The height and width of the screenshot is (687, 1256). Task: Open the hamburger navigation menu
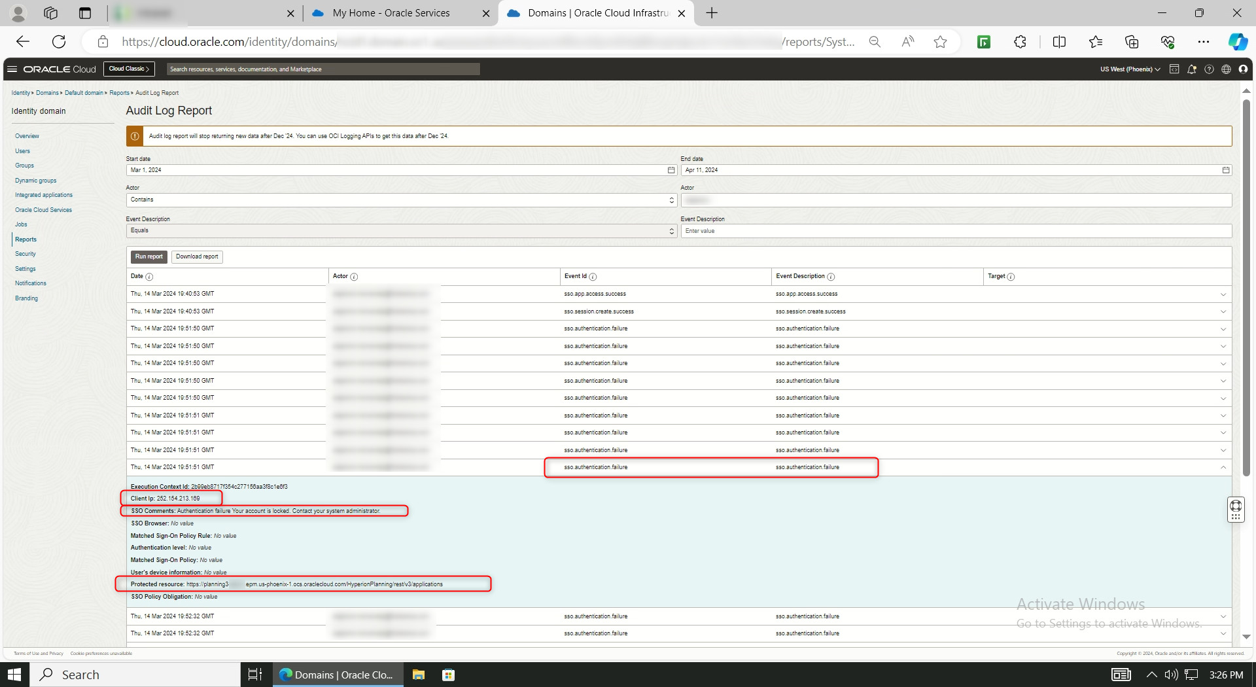pos(12,69)
